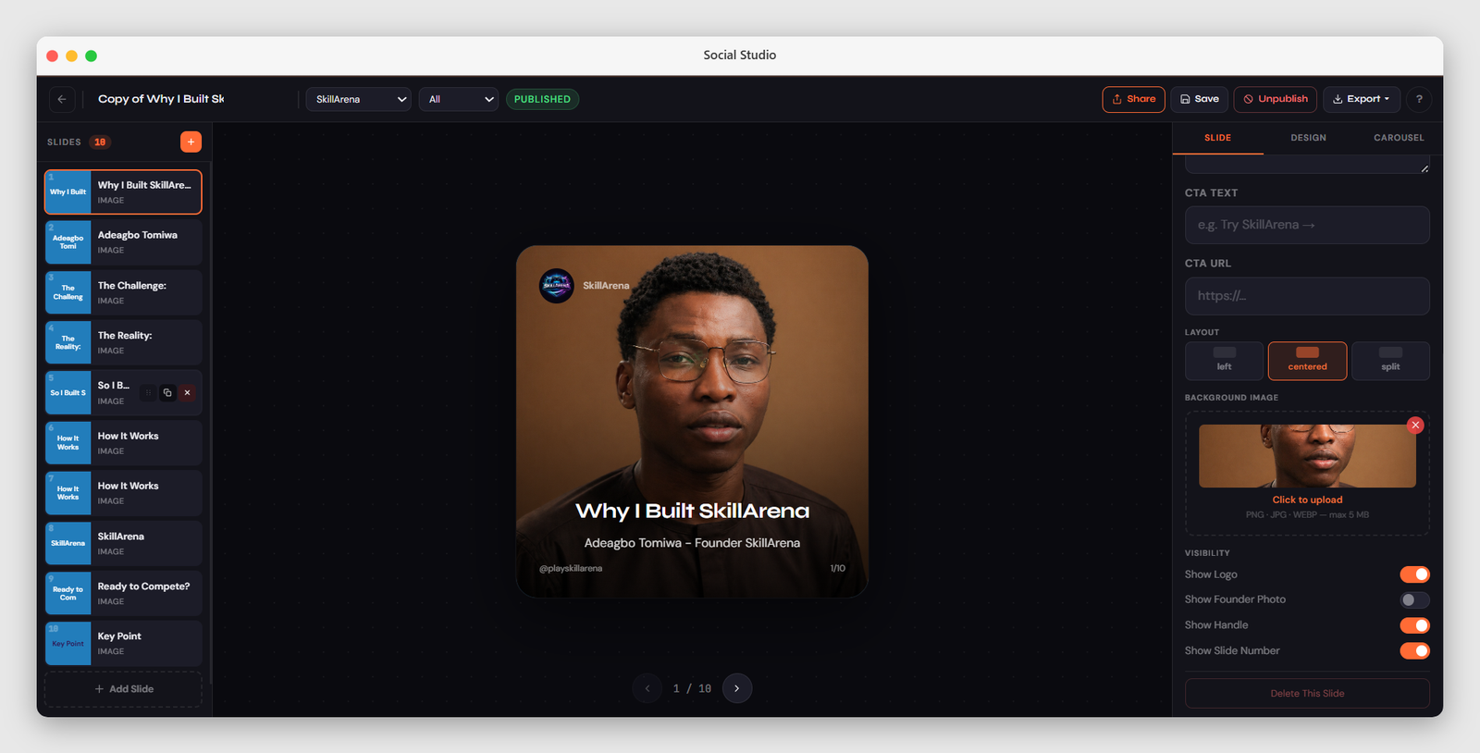
Task: Go to the next slide arrow
Action: pyautogui.click(x=737, y=688)
